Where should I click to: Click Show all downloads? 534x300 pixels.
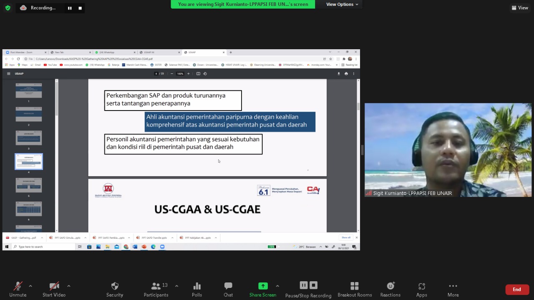tap(346, 237)
